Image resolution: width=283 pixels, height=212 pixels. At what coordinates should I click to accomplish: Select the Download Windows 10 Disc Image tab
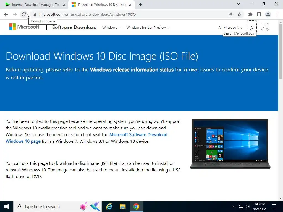pos(101,5)
